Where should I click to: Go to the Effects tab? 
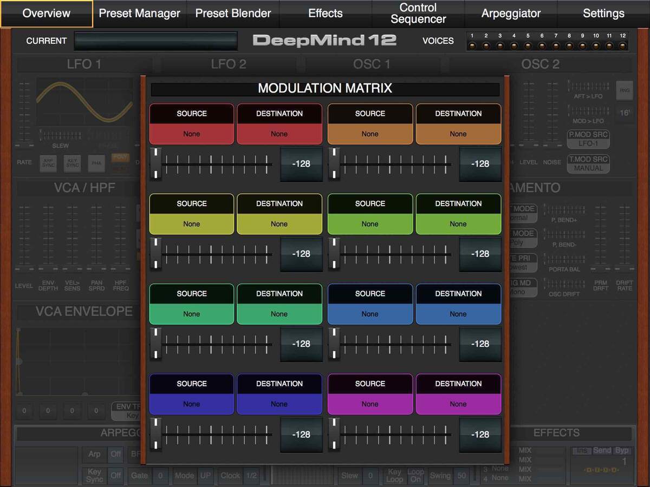(326, 14)
